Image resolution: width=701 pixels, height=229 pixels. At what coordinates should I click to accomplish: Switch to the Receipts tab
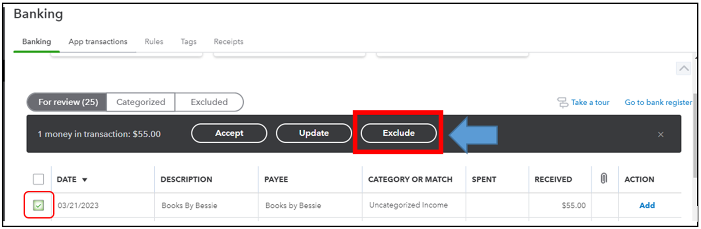229,42
